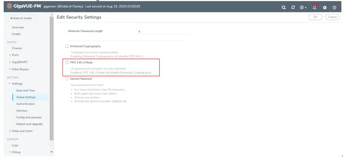The width and height of the screenshot is (348, 161).
Task: Collapse the Settings section
Action: [x=10, y=83]
